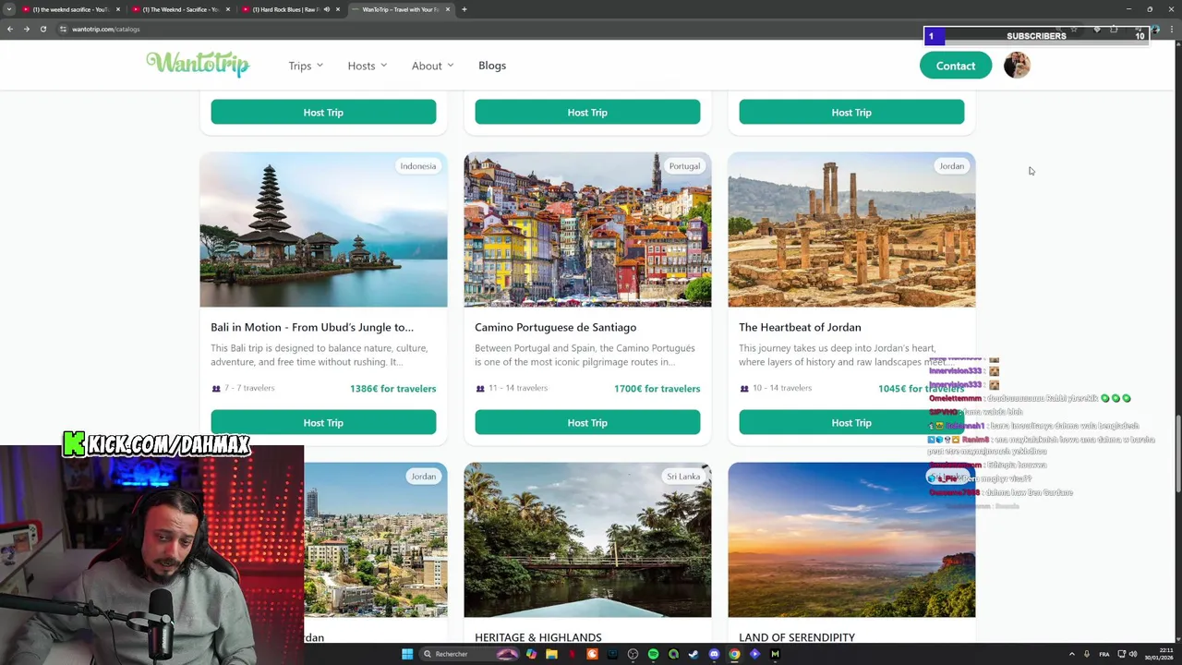Image resolution: width=1182 pixels, height=665 pixels.
Task: Host the Bali in Motion trip
Action: tap(323, 423)
